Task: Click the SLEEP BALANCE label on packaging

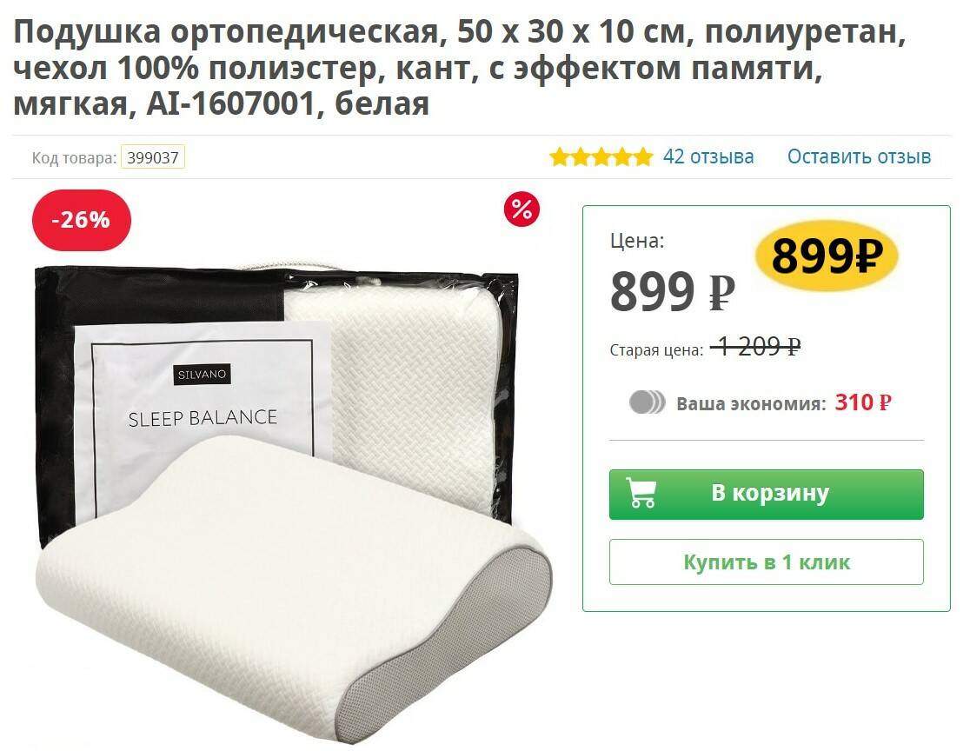Action: pyautogui.click(x=203, y=418)
